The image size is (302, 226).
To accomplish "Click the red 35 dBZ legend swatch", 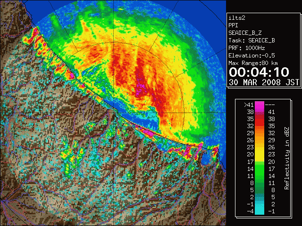I will click(260, 120).
